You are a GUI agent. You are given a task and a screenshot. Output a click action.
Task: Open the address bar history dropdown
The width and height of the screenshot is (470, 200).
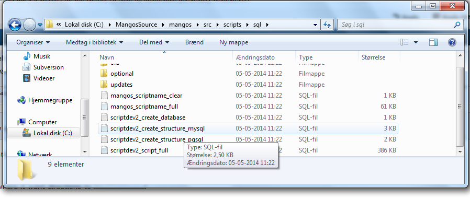click(x=315, y=25)
